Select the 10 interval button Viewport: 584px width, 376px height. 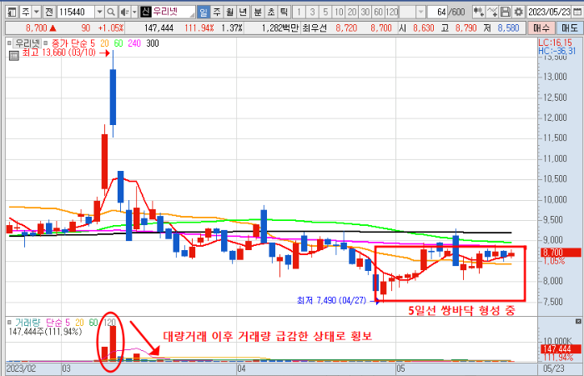tap(338, 13)
